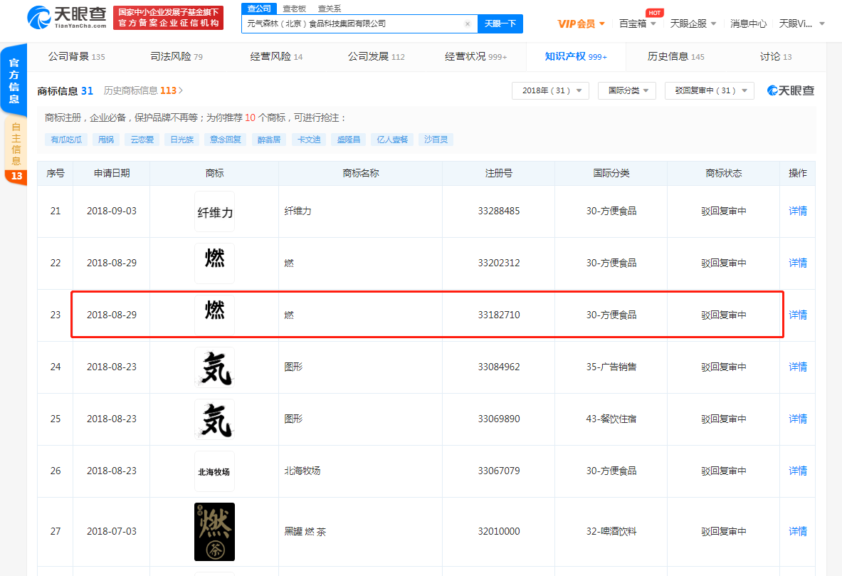Click the recommended trademark 盛隆昌
The width and height of the screenshot is (842, 576).
(349, 140)
